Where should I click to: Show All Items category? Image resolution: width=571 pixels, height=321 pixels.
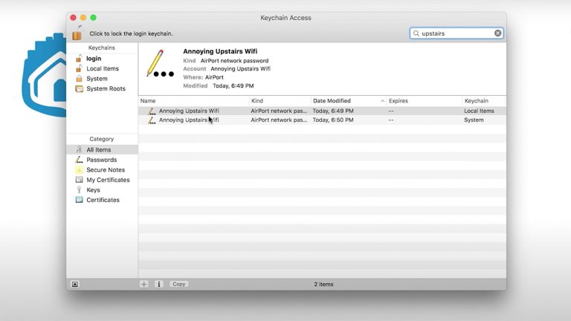click(x=98, y=150)
